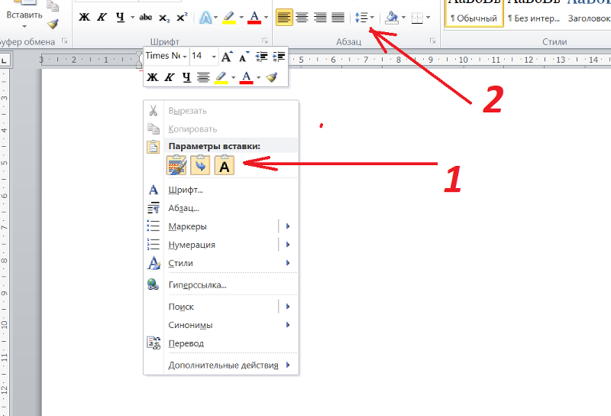Apply highlight color in mini toolbar
This screenshot has width=611, height=416.
pyautogui.click(x=221, y=77)
